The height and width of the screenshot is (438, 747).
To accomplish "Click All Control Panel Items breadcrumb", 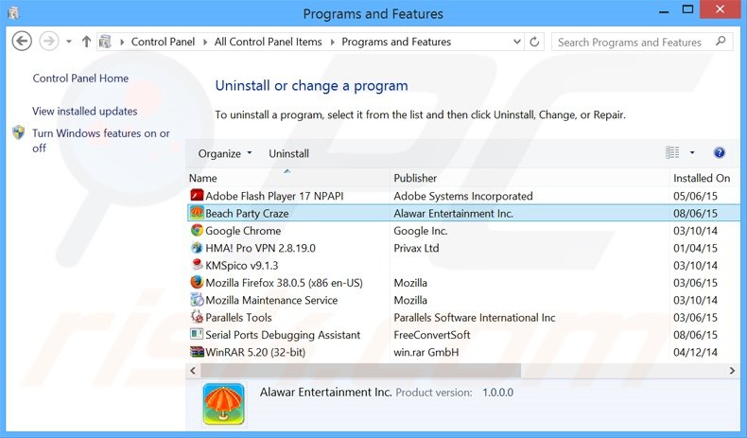I will click(x=268, y=42).
